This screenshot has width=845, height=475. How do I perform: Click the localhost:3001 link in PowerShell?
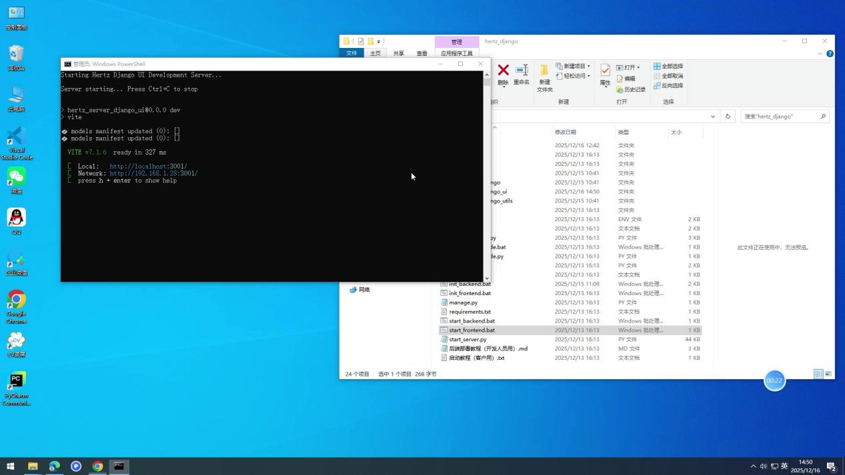pos(147,166)
